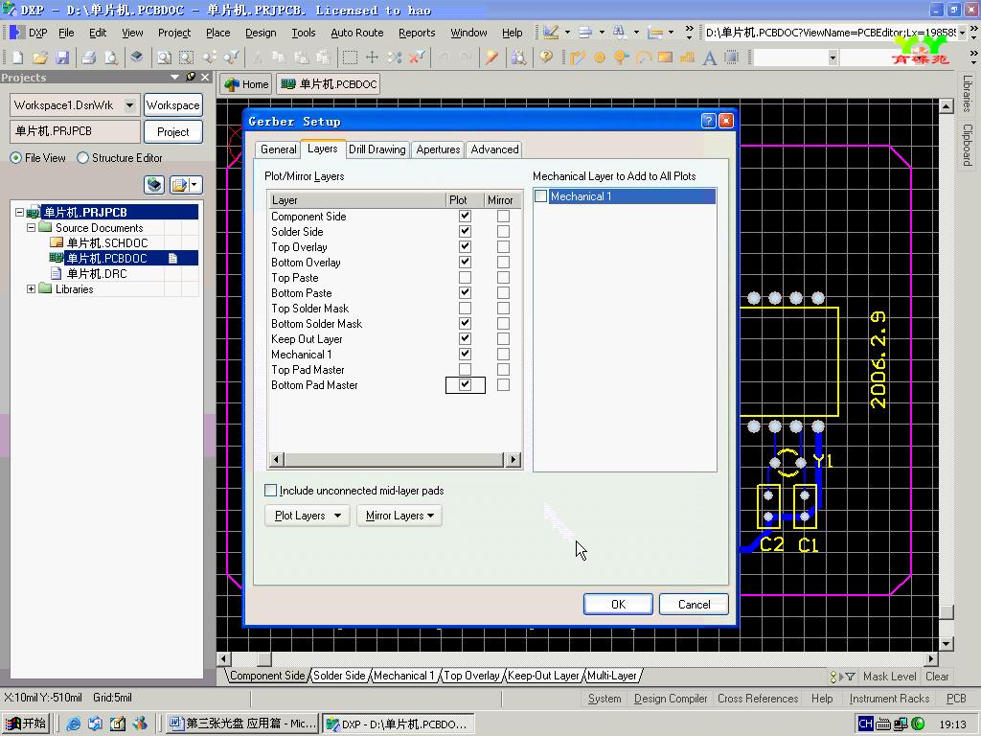The height and width of the screenshot is (736, 981).
Task: Select the Structure Editor radio button
Action: click(x=82, y=158)
